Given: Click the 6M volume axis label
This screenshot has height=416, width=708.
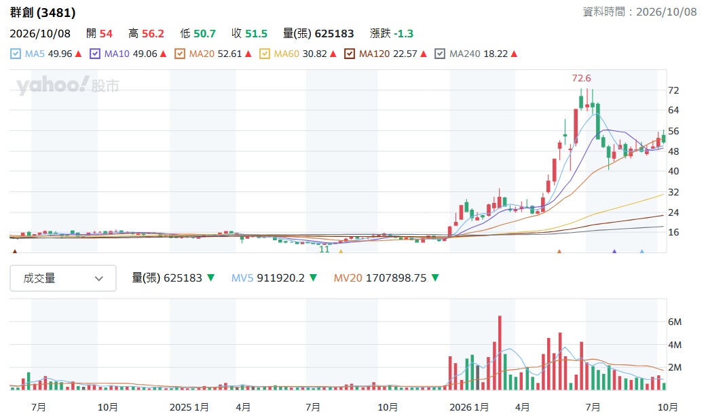Looking at the screenshot, I should [675, 322].
